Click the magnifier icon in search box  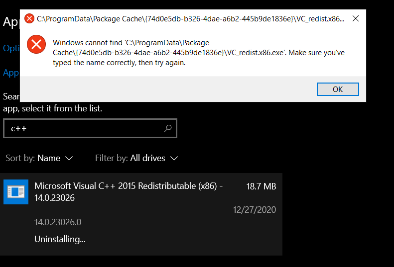[x=168, y=128]
